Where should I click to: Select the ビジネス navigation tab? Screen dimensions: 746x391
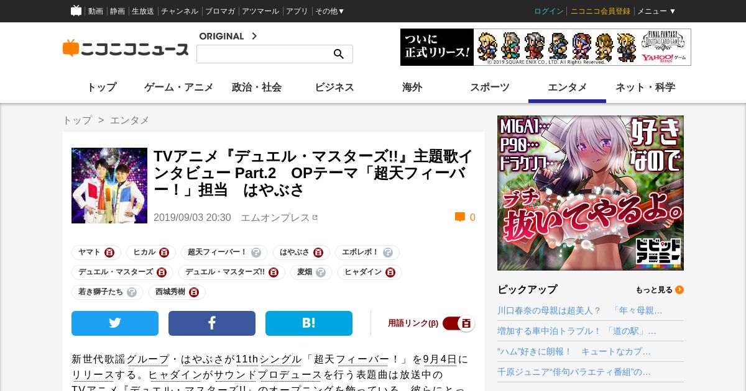tap(334, 88)
